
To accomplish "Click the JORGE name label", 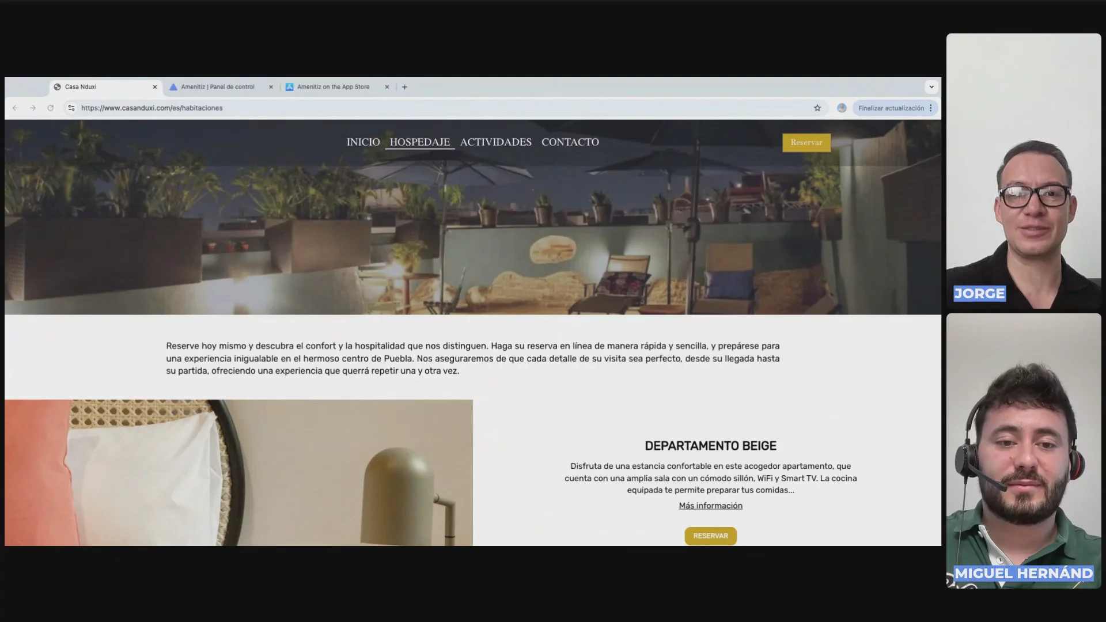I will tap(979, 294).
